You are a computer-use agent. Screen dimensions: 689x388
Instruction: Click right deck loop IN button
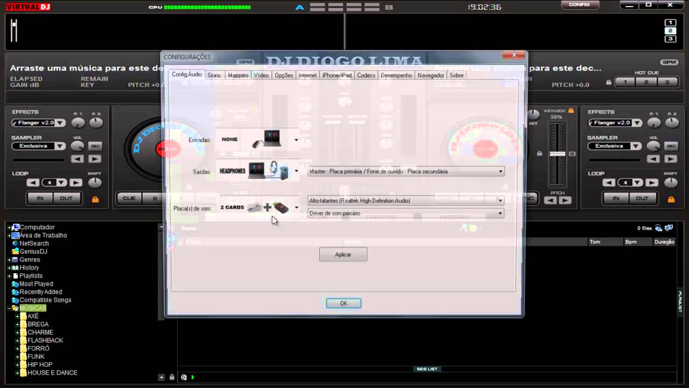pyautogui.click(x=615, y=198)
